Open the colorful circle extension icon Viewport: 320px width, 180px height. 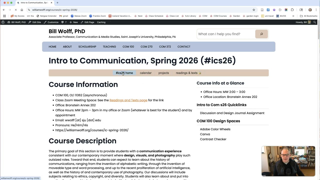coord(286,10)
